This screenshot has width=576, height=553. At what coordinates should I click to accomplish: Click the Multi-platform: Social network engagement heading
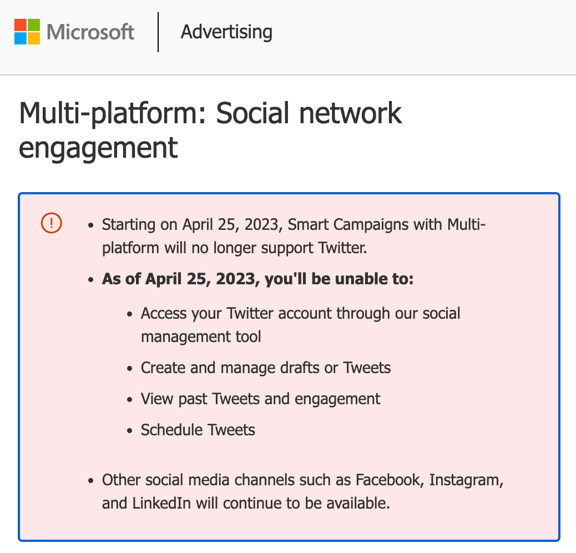pos(210,130)
